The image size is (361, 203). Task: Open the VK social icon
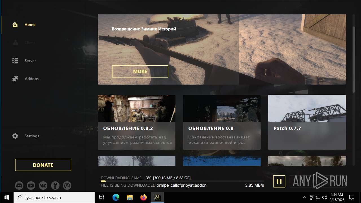(x=43, y=186)
